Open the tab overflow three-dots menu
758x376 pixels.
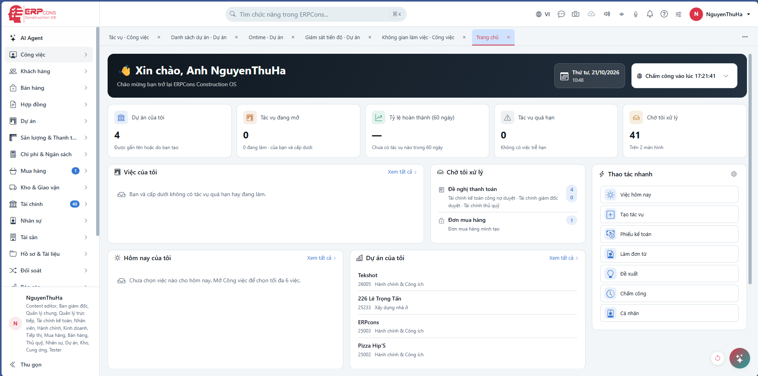[x=745, y=37]
